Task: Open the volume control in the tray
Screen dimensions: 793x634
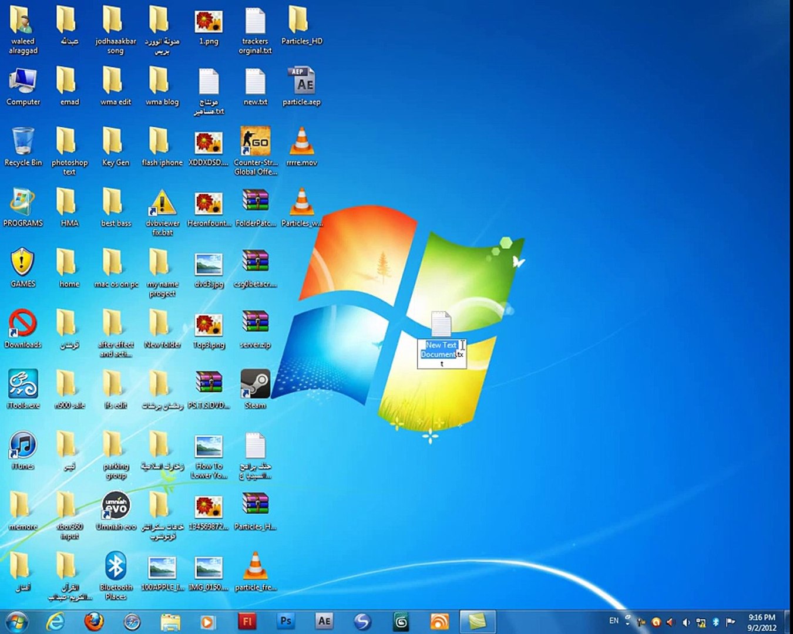Action: [686, 622]
